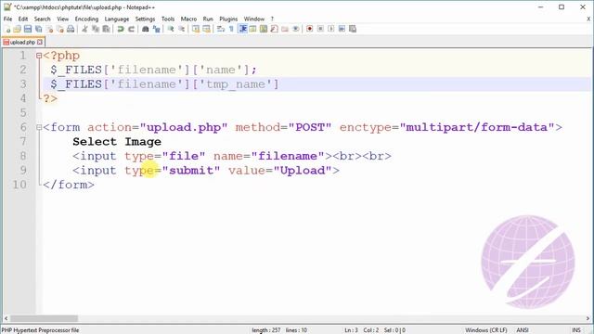Open the function list toolbar icon
594x334 pixels.
pos(274,29)
